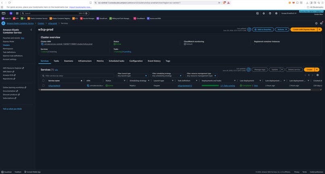The width and height of the screenshot is (325, 174).
Task: Switch to the Event history tab
Action: pos(154,61)
